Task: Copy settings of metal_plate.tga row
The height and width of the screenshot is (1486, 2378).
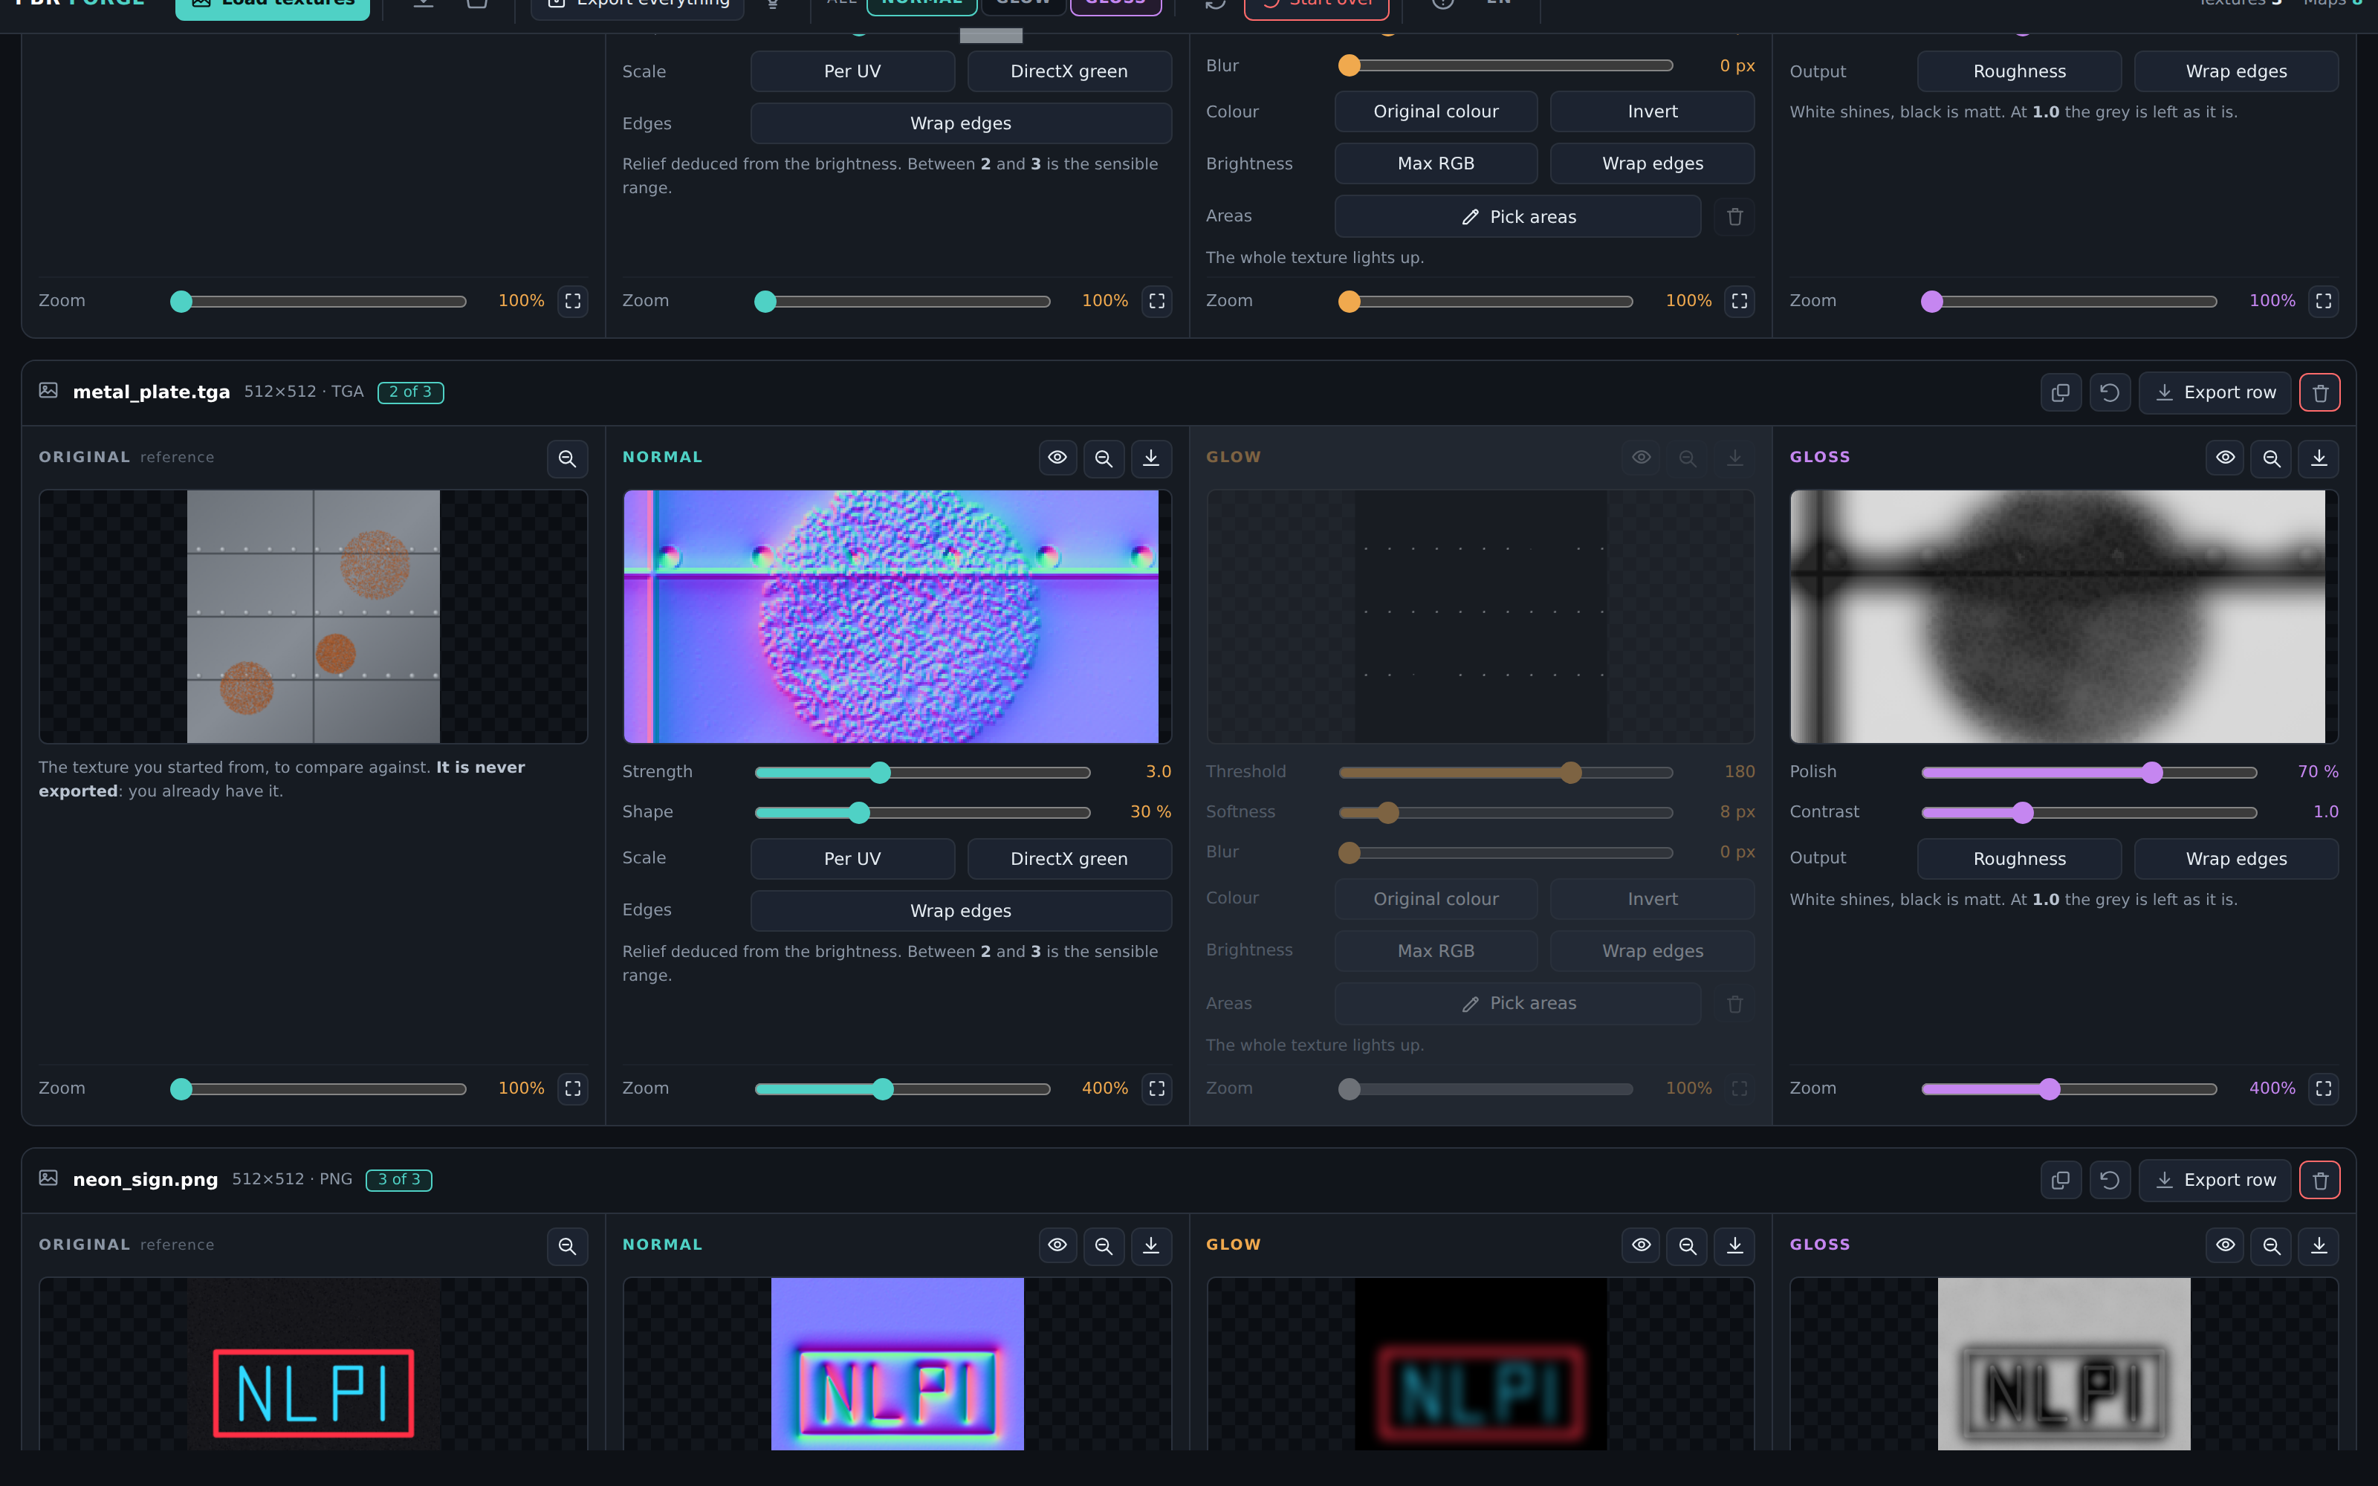Action: pos(2061,393)
